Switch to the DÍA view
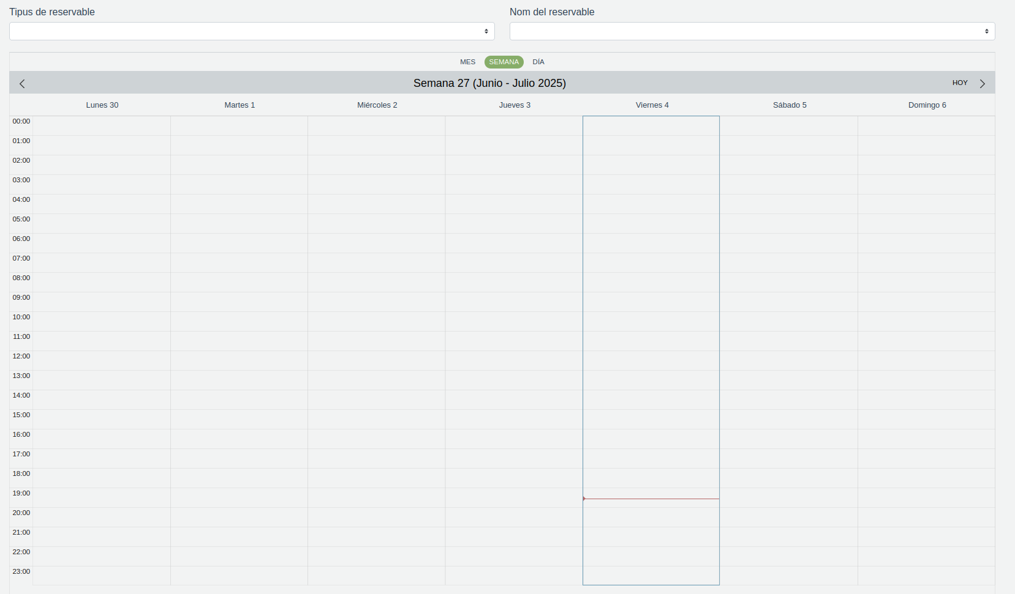Screen dimensions: 1015x594 click(538, 62)
